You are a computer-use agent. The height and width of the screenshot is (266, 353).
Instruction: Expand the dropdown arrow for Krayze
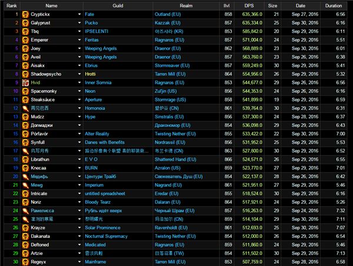(79, 228)
